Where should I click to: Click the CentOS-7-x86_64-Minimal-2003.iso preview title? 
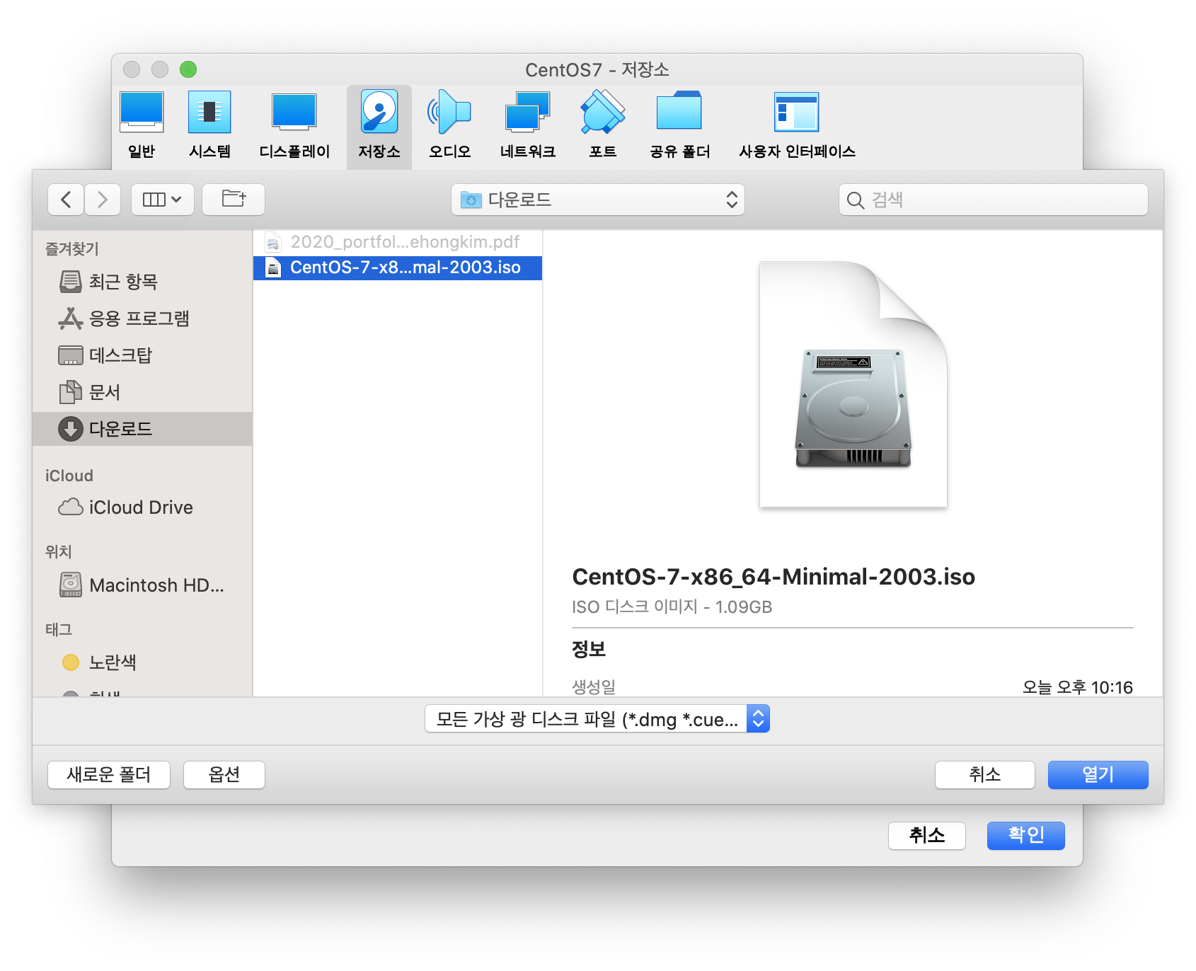pos(774,577)
